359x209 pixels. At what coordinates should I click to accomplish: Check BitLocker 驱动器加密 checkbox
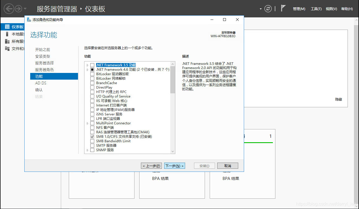(x=92, y=74)
